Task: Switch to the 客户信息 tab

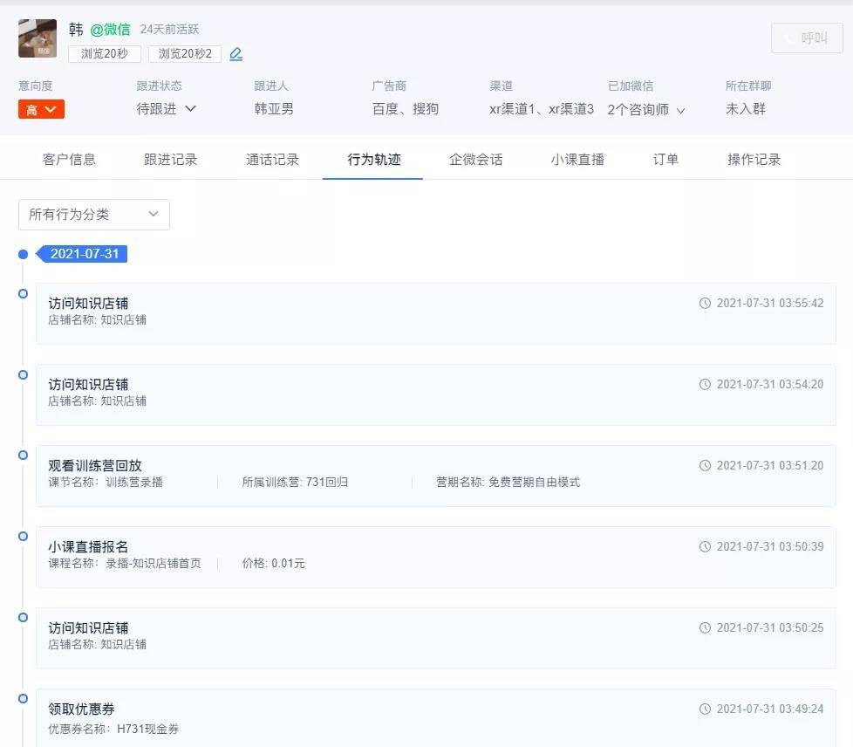Action: (70, 160)
